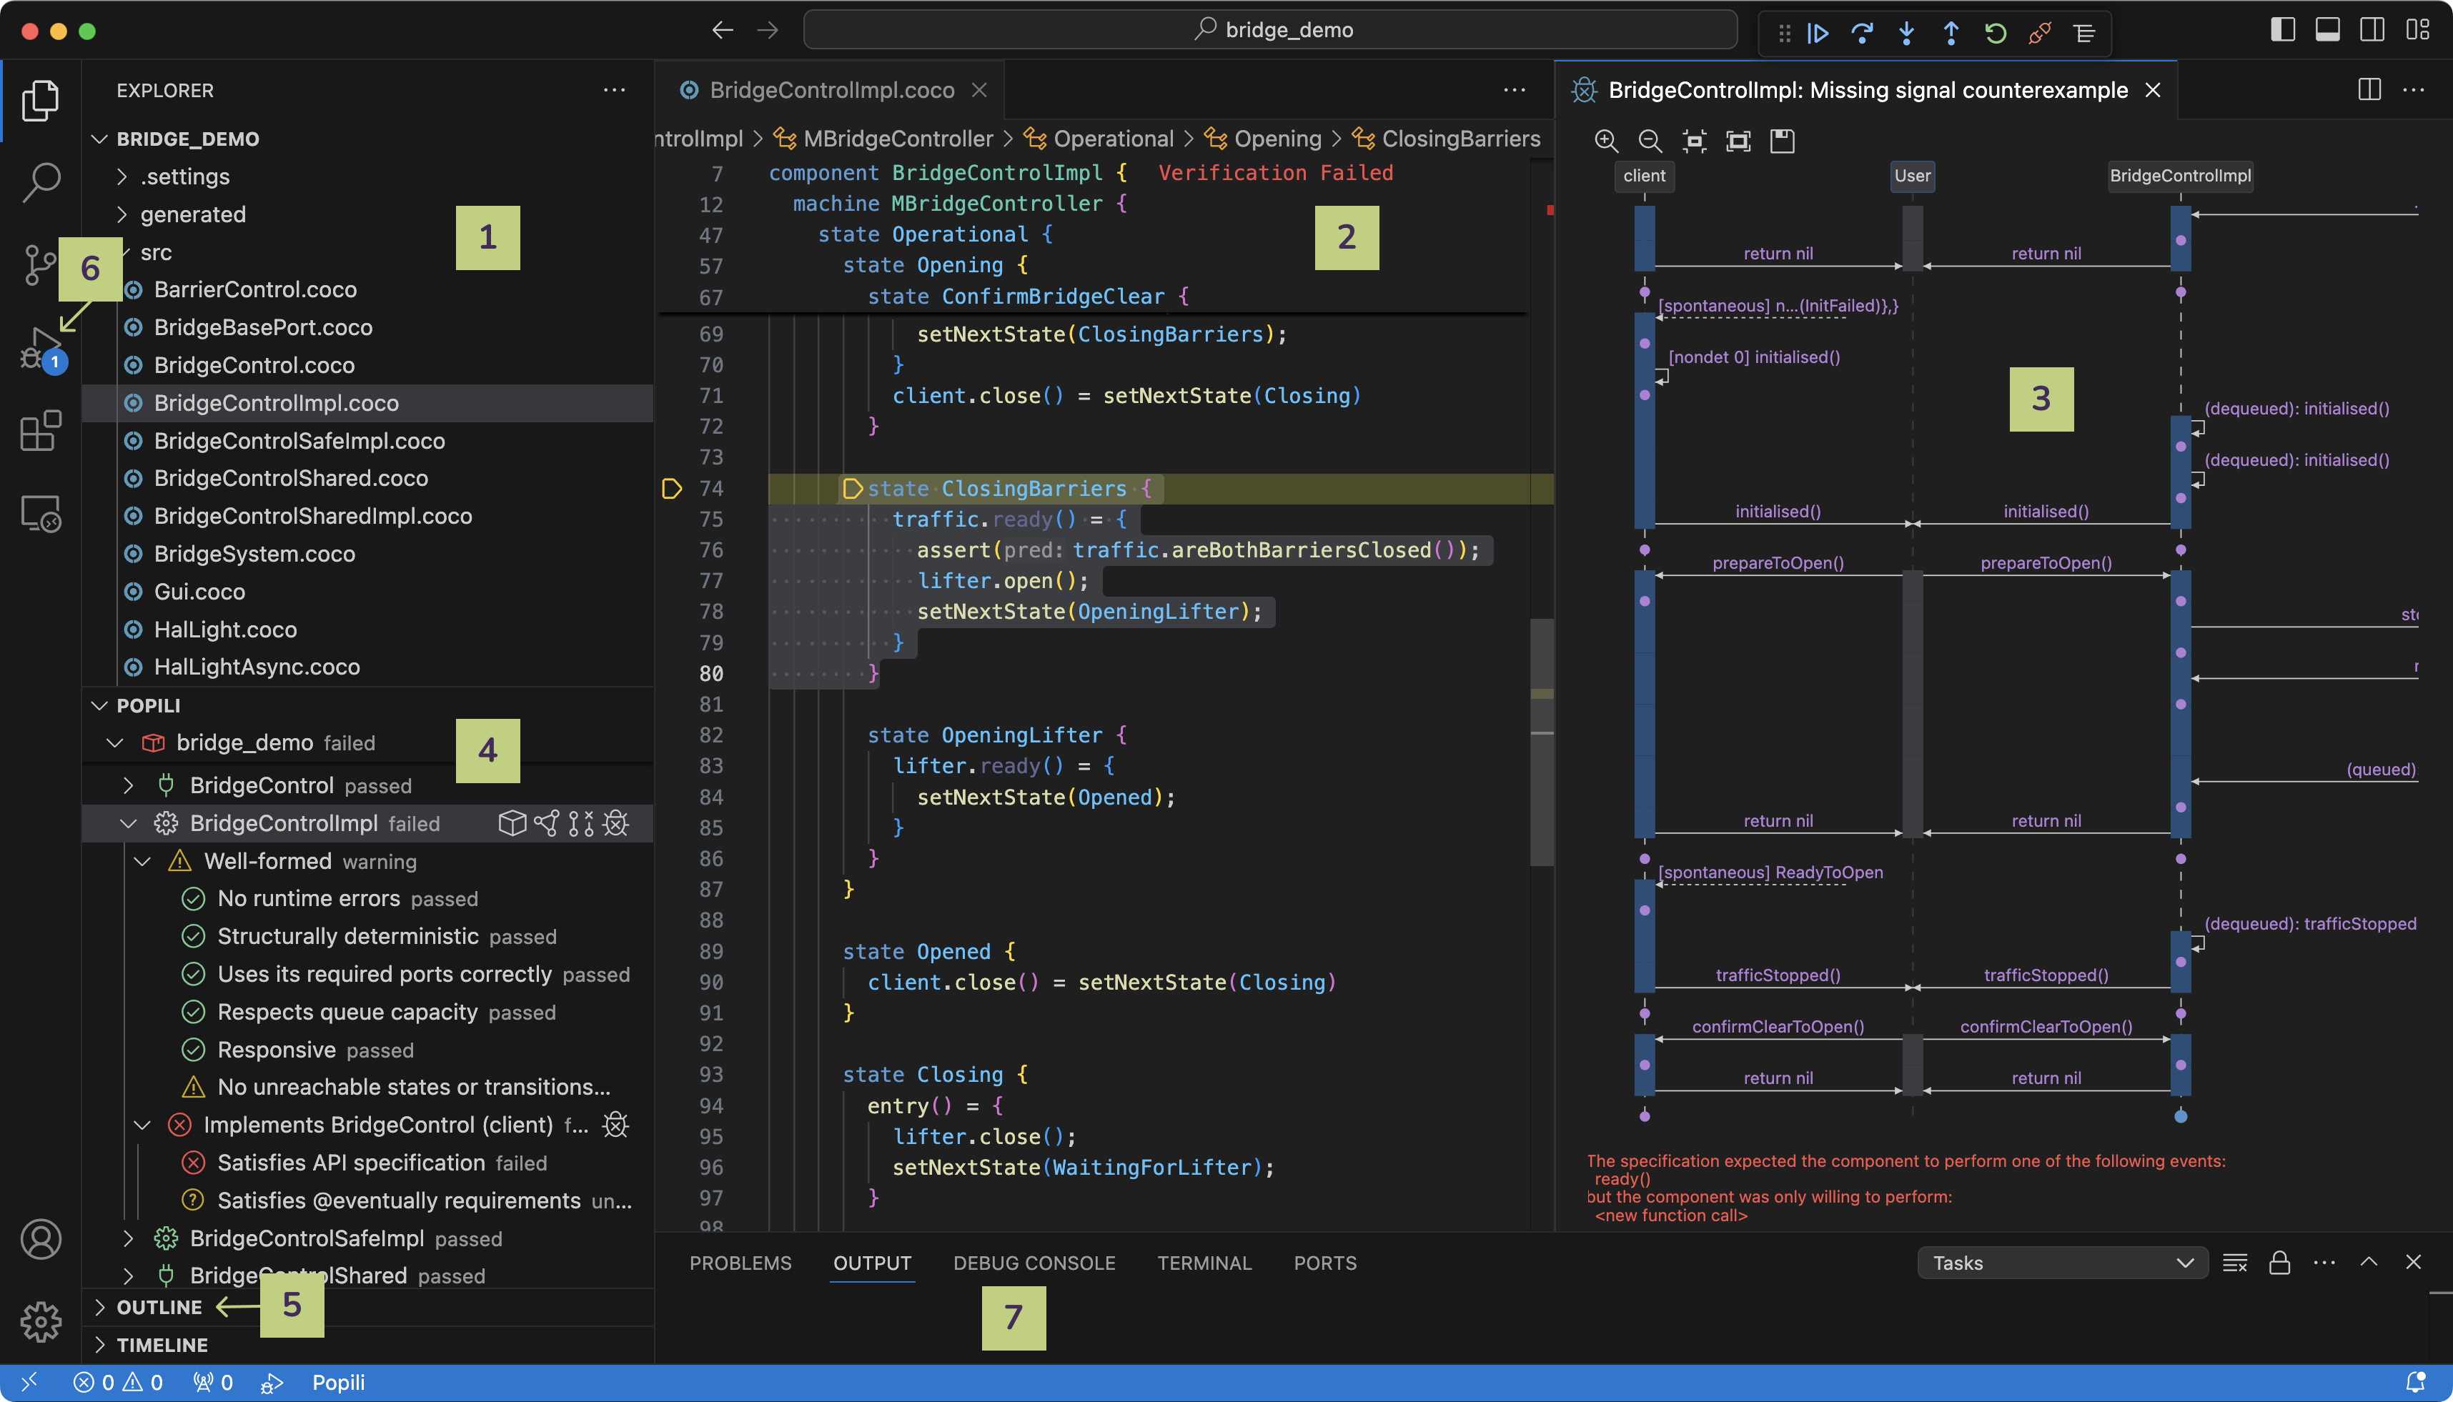Toggle the output scroll lock
This screenshot has height=1402, width=2453.
pyautogui.click(x=2279, y=1263)
